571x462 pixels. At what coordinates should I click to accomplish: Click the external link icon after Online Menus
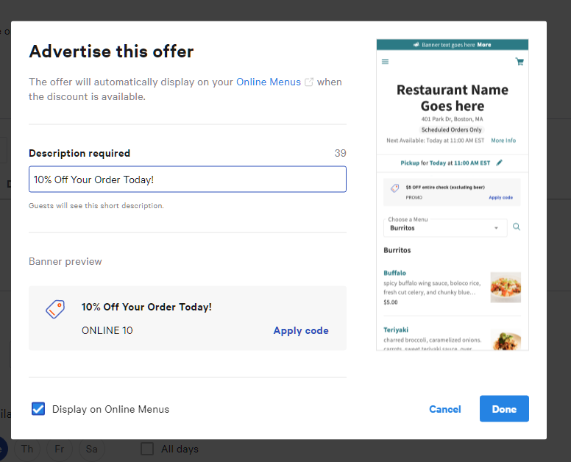pos(309,82)
